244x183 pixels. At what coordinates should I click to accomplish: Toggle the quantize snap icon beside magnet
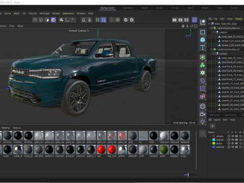coord(89,20)
